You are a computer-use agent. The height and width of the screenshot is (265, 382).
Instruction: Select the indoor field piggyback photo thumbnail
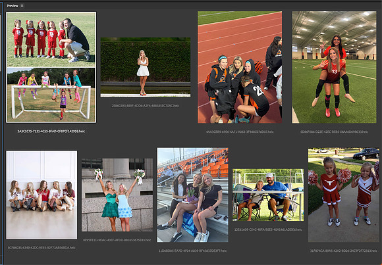click(x=335, y=67)
